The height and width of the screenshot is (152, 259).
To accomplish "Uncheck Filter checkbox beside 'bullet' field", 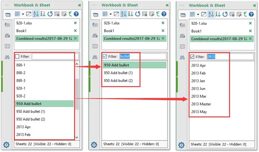I will [x=105, y=57].
